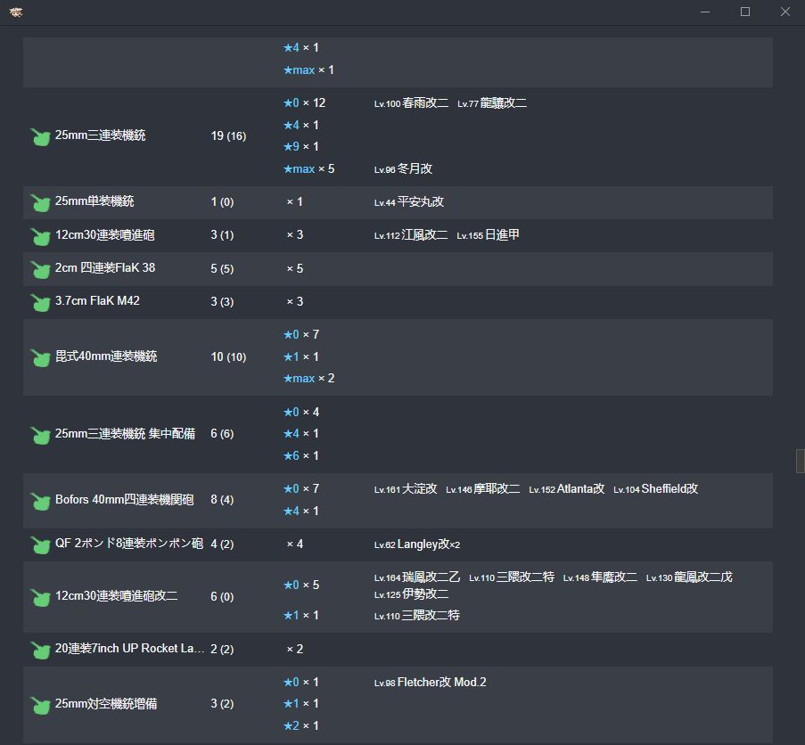This screenshot has width=805, height=745.
Task: Click ship Lv.130 龍鳳改二戊
Action: tap(689, 577)
